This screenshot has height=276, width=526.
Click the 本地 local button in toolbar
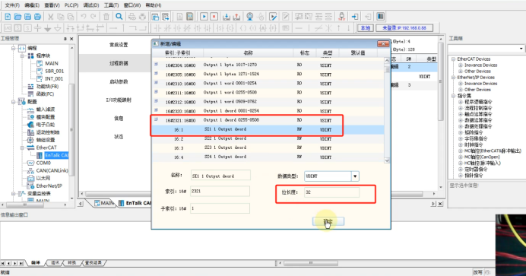(x=366, y=28)
